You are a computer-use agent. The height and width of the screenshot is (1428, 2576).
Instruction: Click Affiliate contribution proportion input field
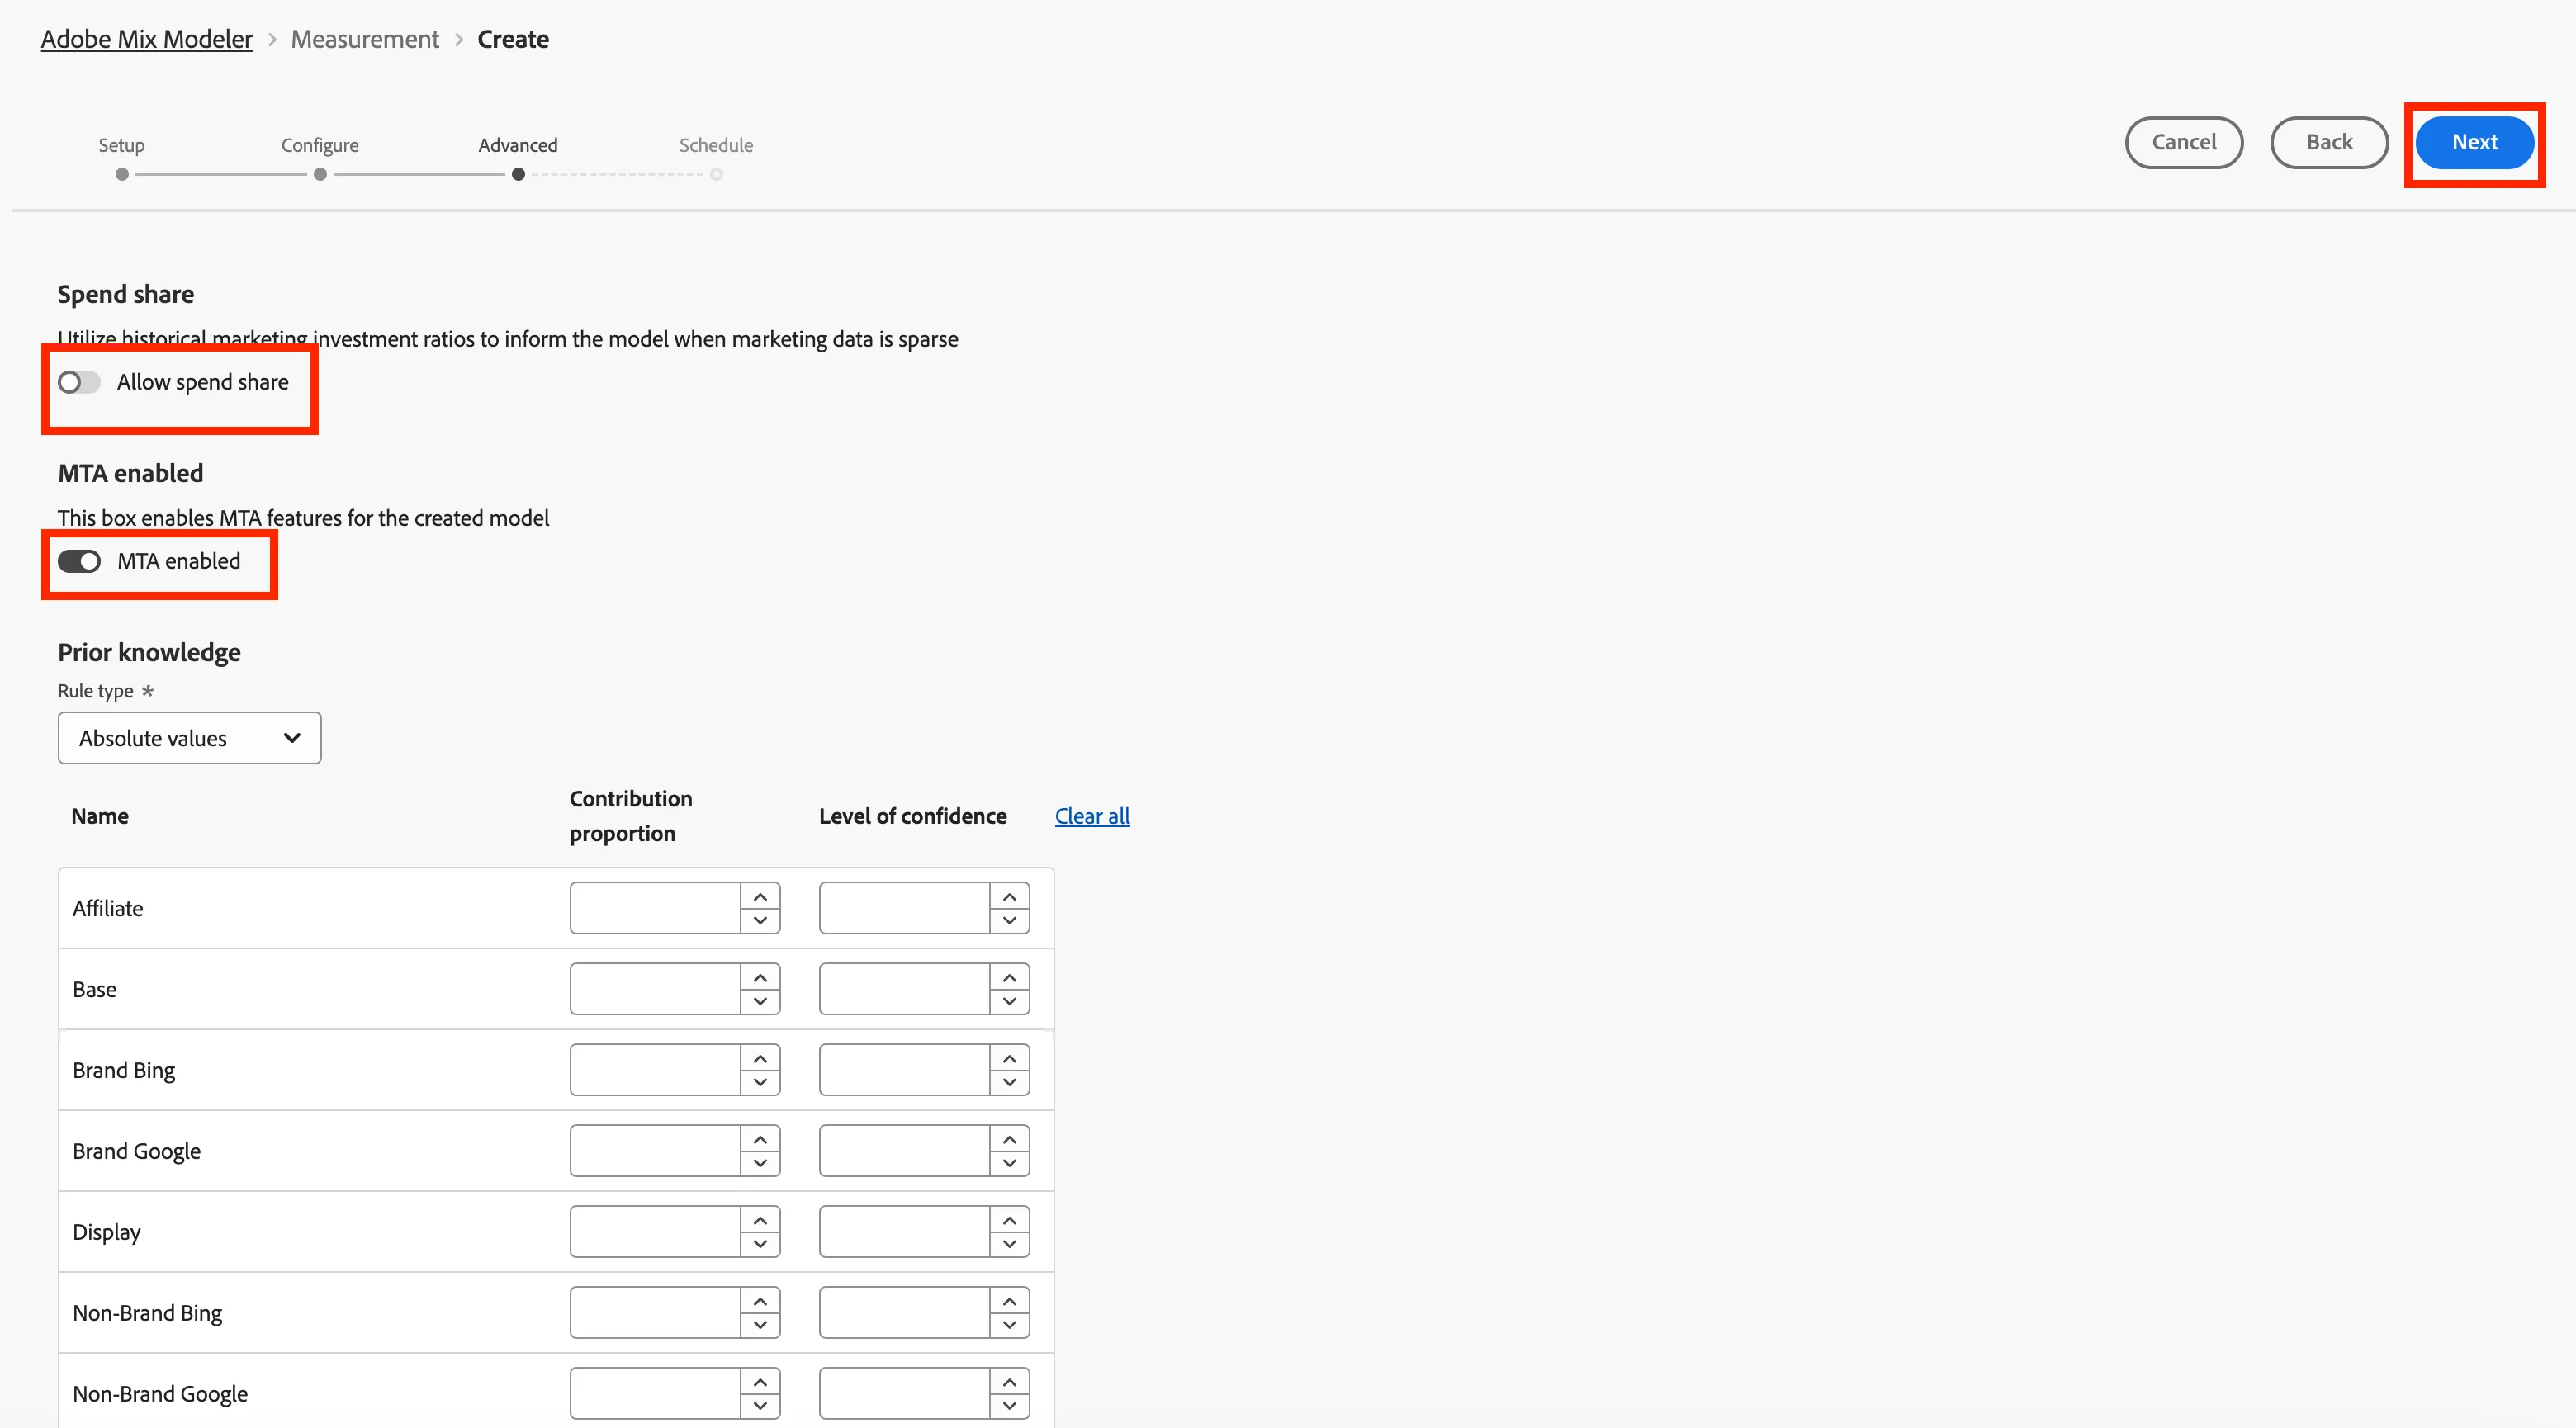[x=656, y=908]
